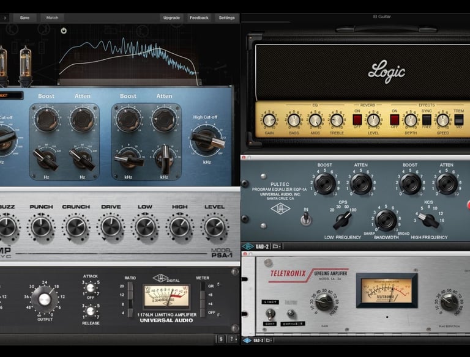Screen dimensions: 470x357
Task: Open the folder menu below the Teletronix LA-2A
Action: pyautogui.click(x=269, y=340)
